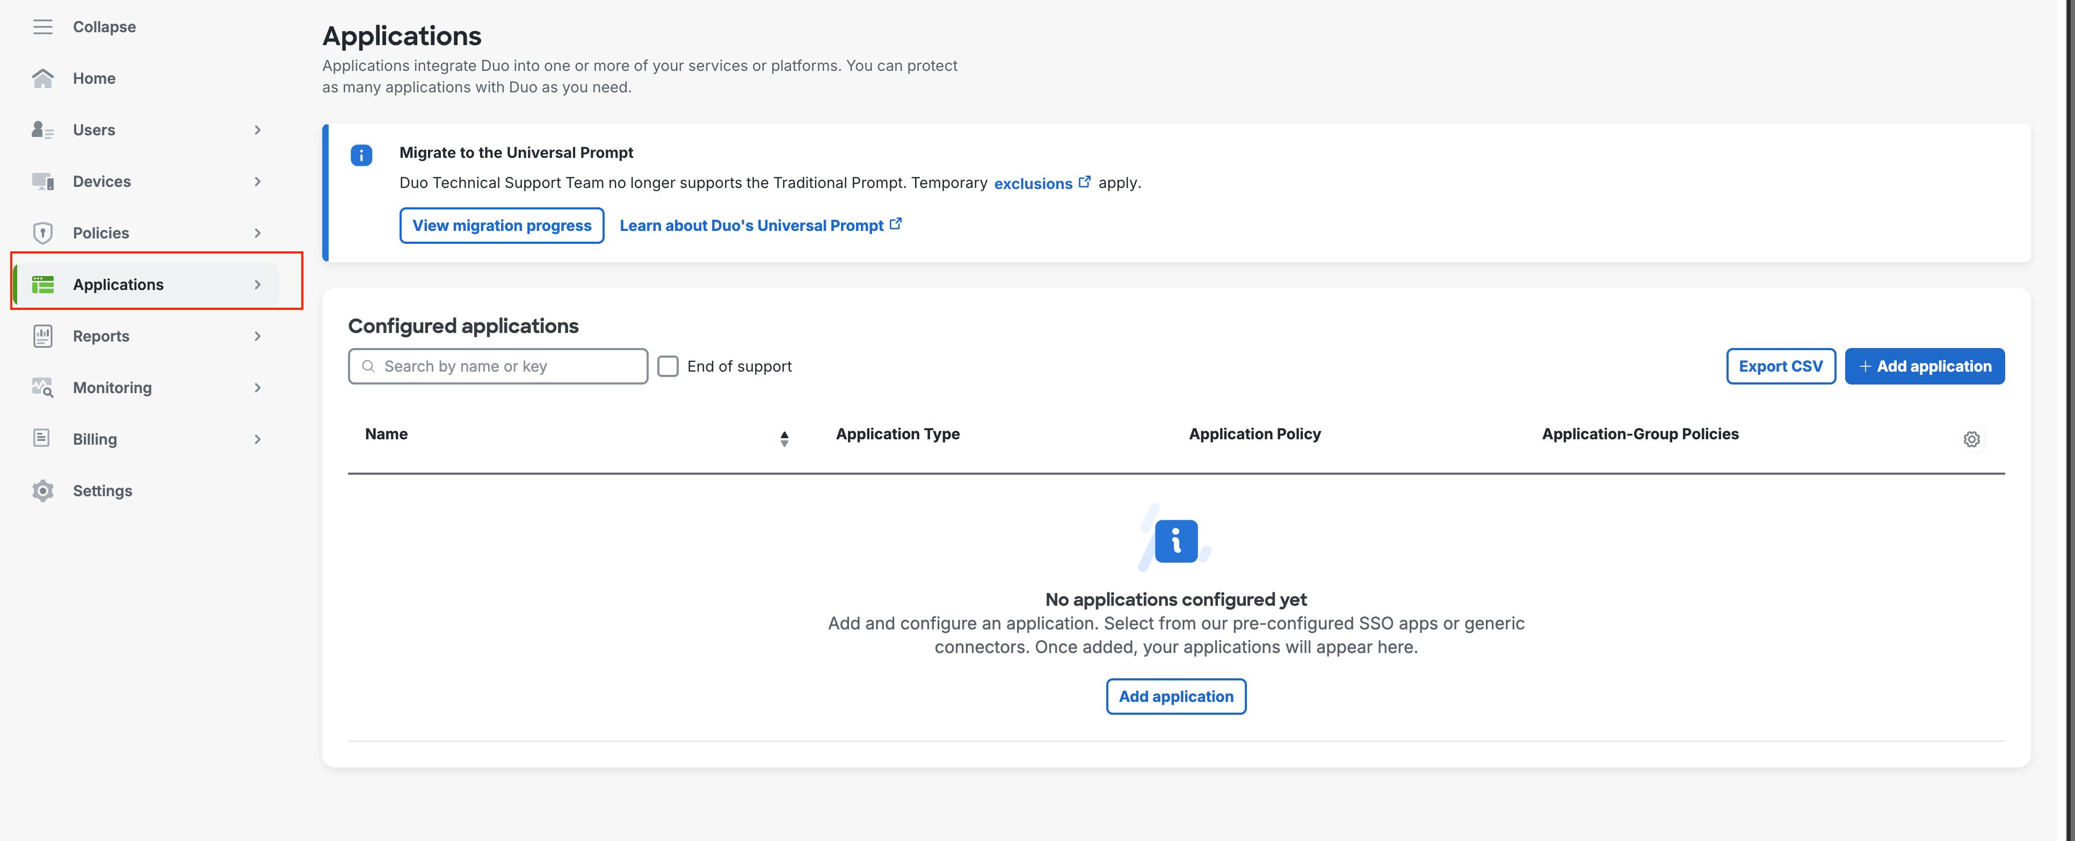Click the Reports chart icon

tap(43, 336)
